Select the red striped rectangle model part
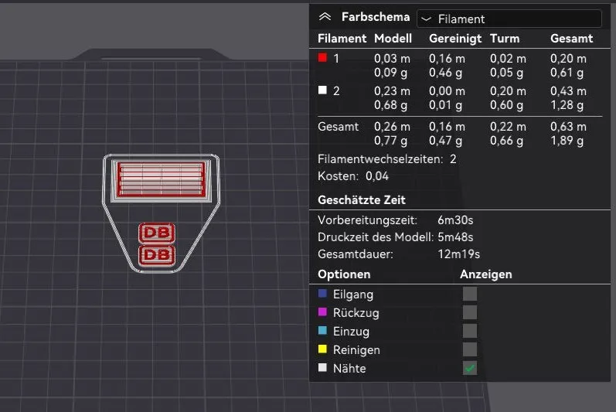The height and width of the screenshot is (412, 616). coord(161,179)
